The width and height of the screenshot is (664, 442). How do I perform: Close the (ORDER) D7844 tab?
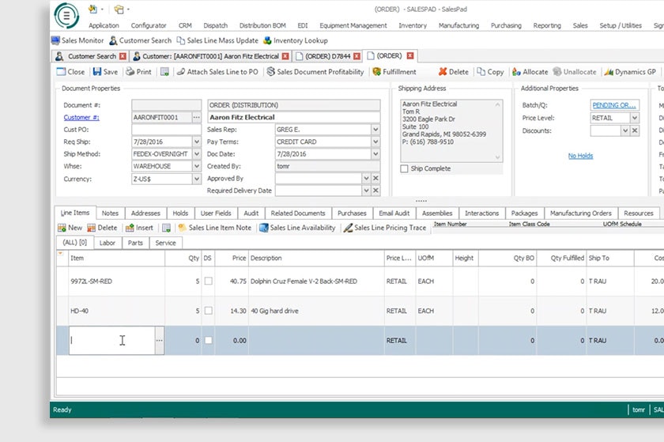pyautogui.click(x=357, y=56)
